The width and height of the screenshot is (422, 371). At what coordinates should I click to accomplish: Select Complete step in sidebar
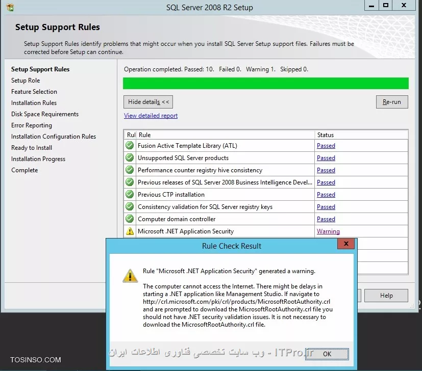[24, 170]
